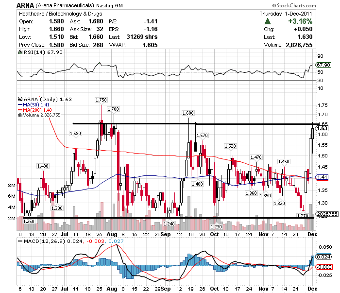Viewport: 340px width, 293px height.
Task: Click the 31269 shrs last trade size
Action: [x=142, y=37]
